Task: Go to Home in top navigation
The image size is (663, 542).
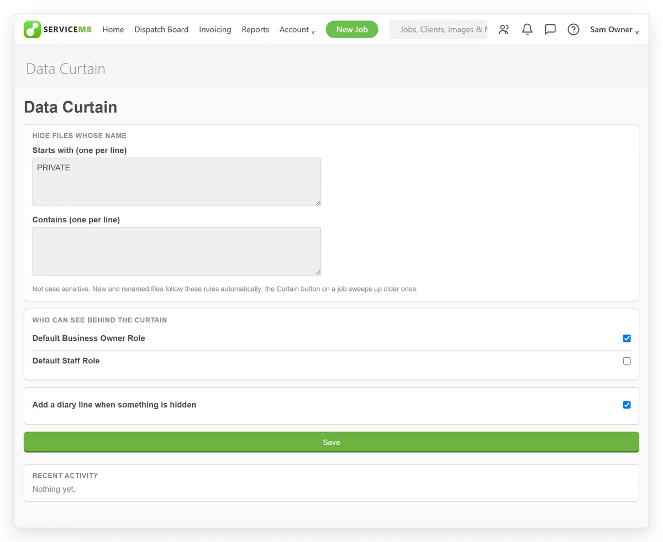Action: click(113, 29)
